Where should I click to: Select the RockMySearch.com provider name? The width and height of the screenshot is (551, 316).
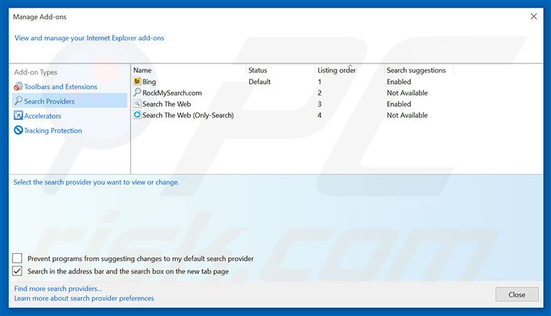point(172,93)
